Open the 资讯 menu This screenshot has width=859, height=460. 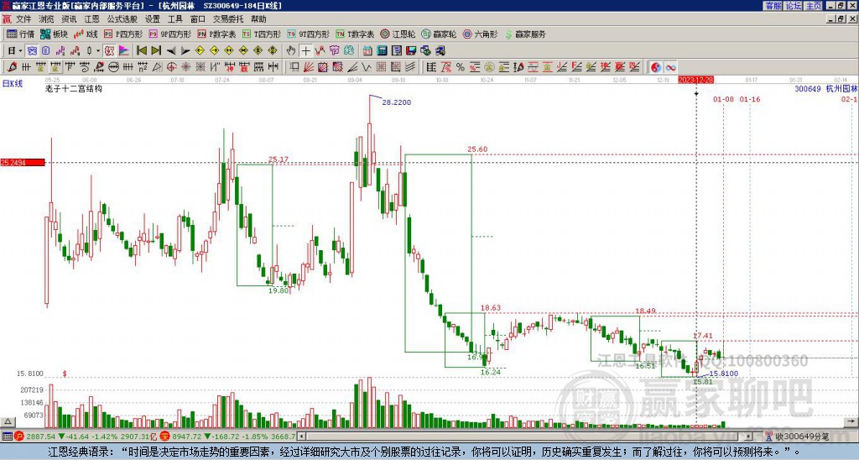(69, 19)
